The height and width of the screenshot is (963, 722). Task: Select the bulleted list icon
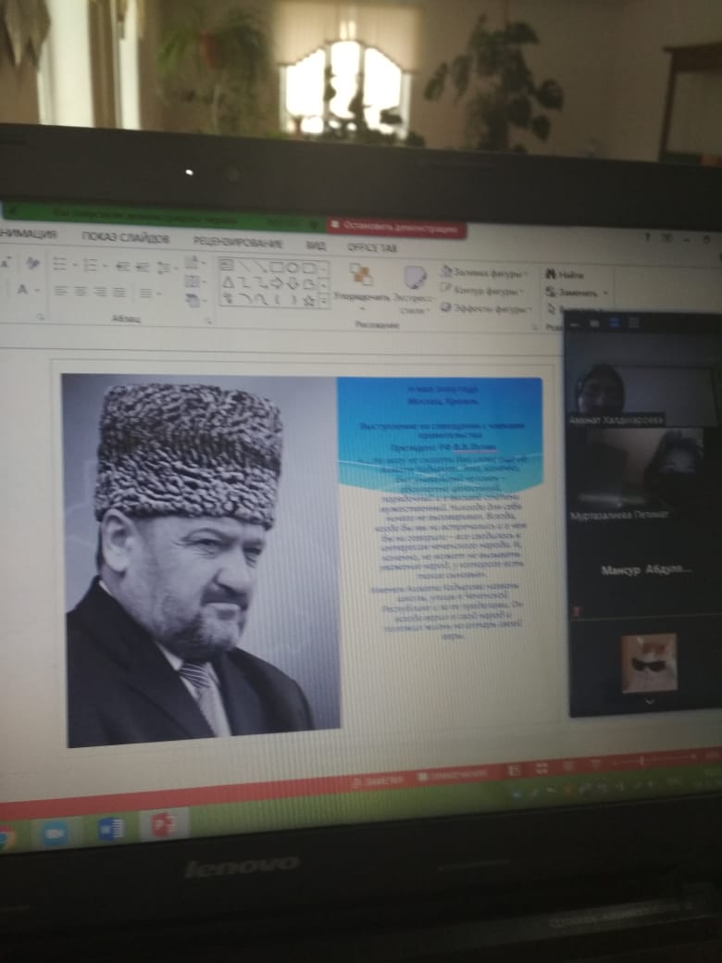[x=60, y=265]
